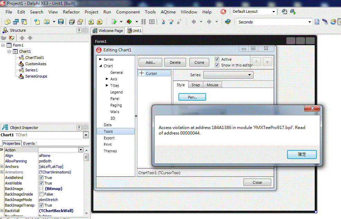Collapse the Chart node in chart editor

[100, 66]
